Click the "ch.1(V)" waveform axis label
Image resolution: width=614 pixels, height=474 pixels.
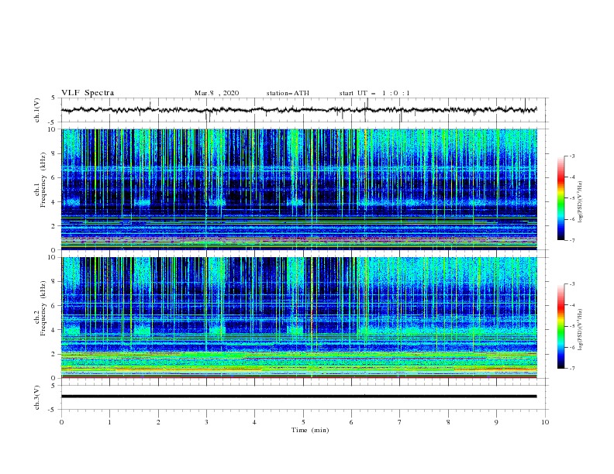[x=37, y=110]
